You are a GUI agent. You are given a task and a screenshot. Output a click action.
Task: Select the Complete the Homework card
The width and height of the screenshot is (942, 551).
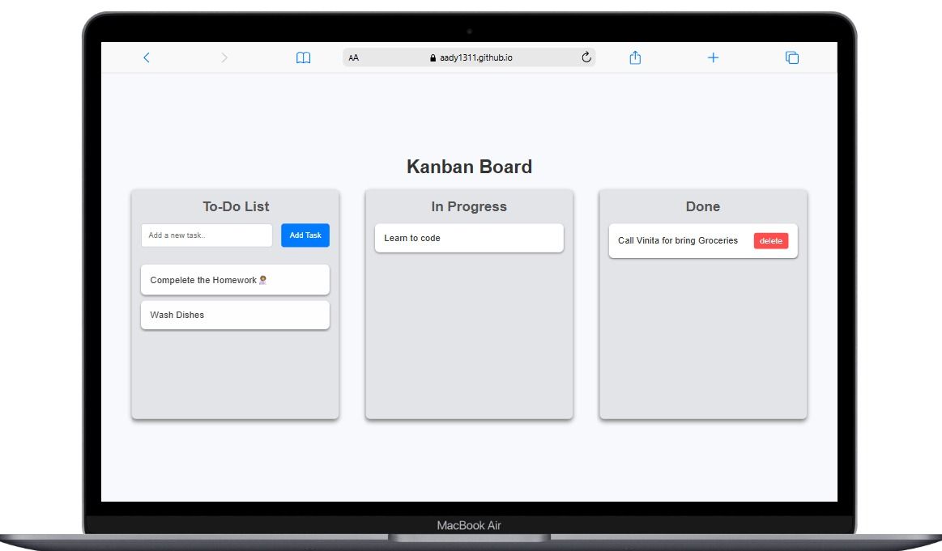tap(235, 279)
